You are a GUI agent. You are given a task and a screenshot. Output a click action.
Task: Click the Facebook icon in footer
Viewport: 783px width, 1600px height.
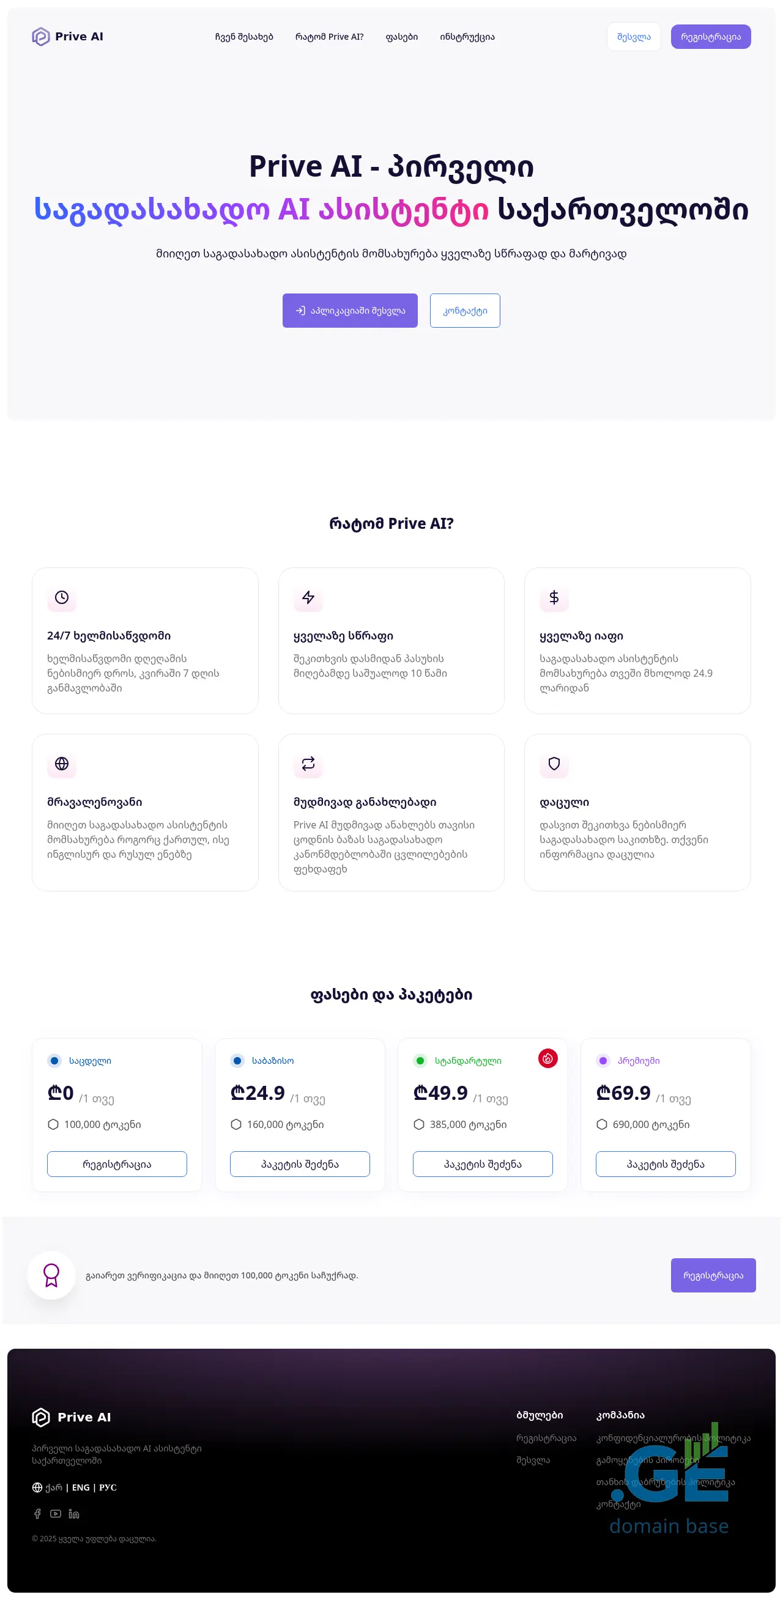[x=37, y=1514]
